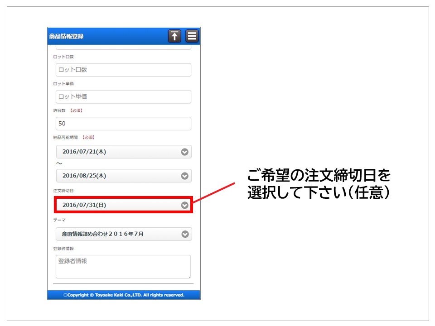Expand the delivery start date 2016/07/21(木) dropdown
The height and width of the screenshot is (326, 435).
click(118, 152)
